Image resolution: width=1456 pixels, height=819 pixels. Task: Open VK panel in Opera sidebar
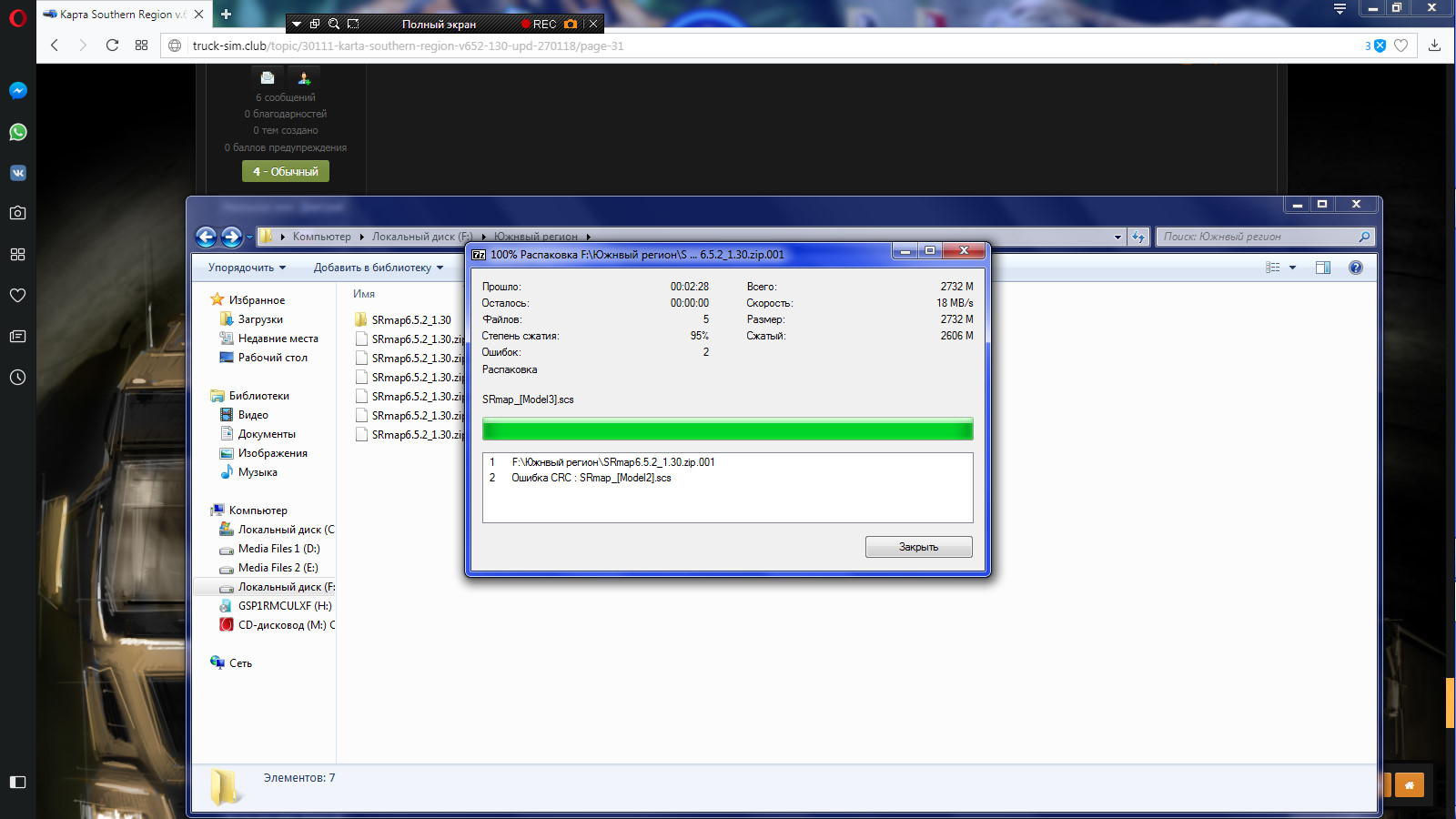(17, 173)
